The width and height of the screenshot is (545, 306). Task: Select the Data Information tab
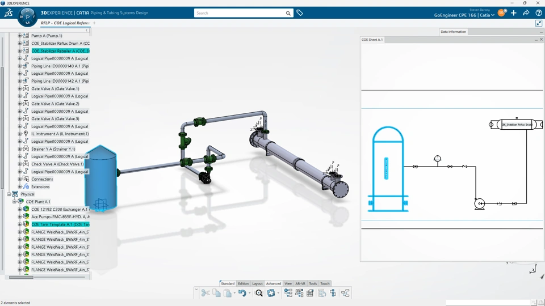click(453, 32)
